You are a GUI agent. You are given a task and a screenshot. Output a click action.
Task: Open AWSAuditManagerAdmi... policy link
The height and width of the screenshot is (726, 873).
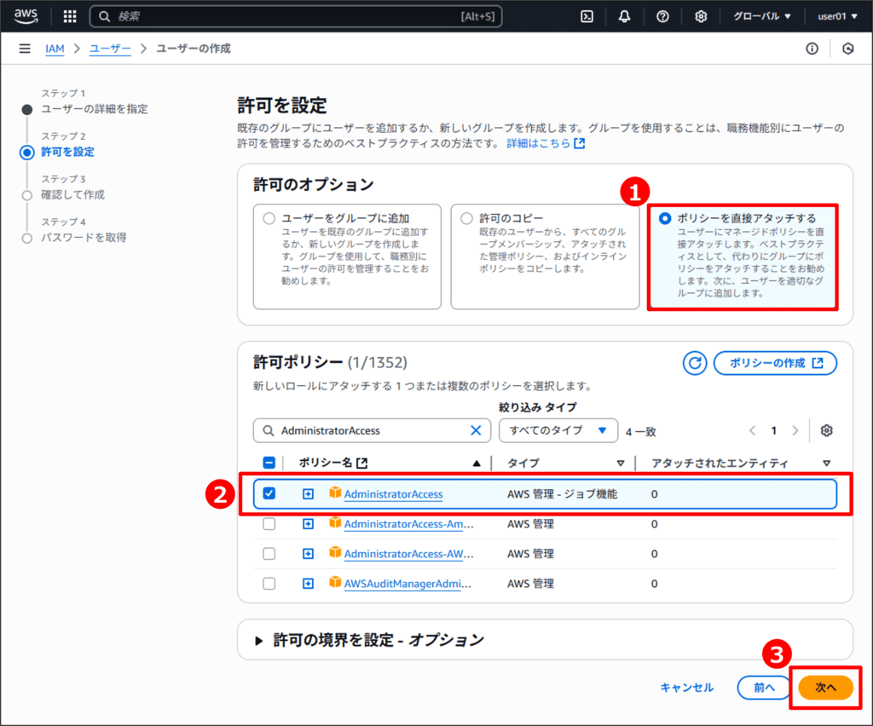click(x=408, y=584)
